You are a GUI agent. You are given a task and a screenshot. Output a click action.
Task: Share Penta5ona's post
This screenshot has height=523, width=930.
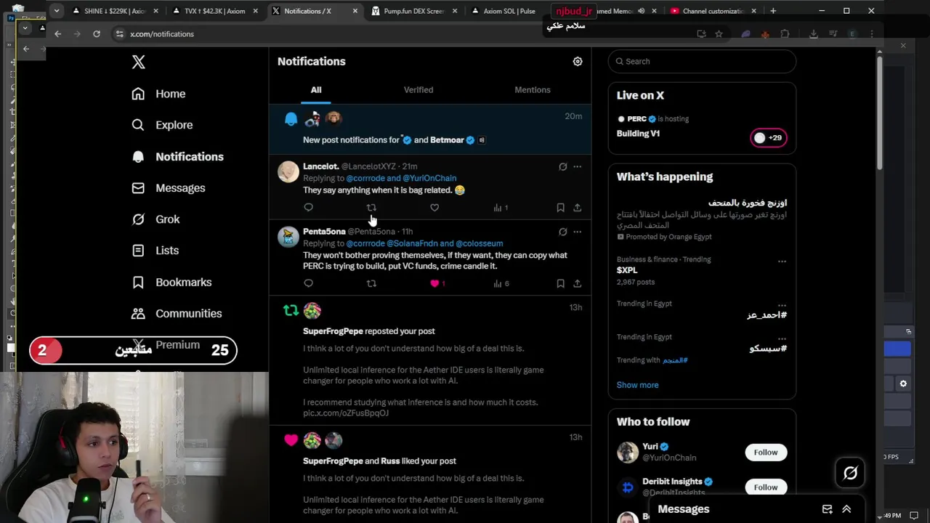(578, 283)
